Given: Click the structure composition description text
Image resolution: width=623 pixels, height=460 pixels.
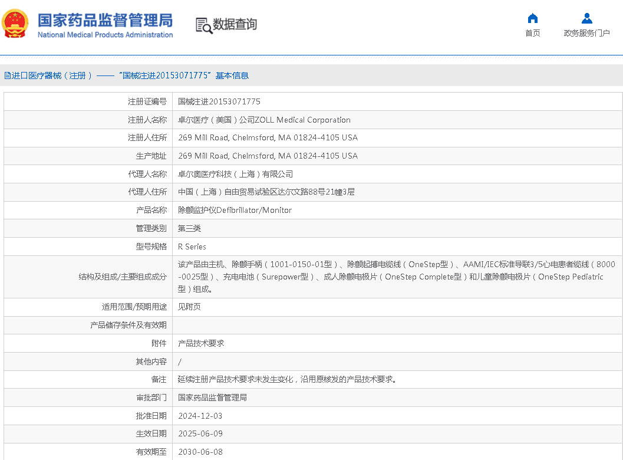Looking at the screenshot, I should coord(396,277).
